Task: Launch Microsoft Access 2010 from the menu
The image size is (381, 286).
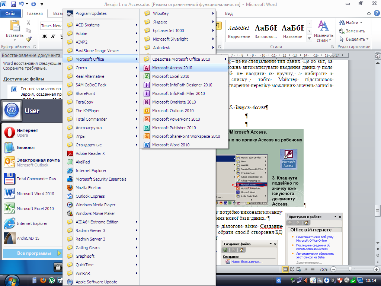Action: [x=184, y=68]
